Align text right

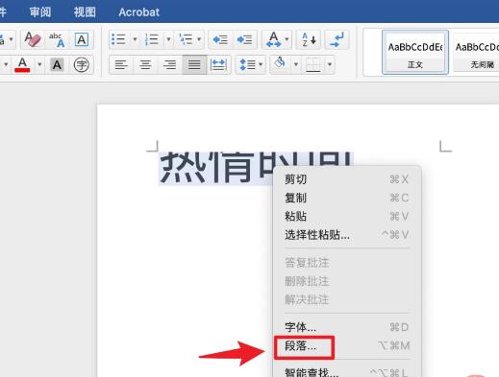tap(169, 65)
